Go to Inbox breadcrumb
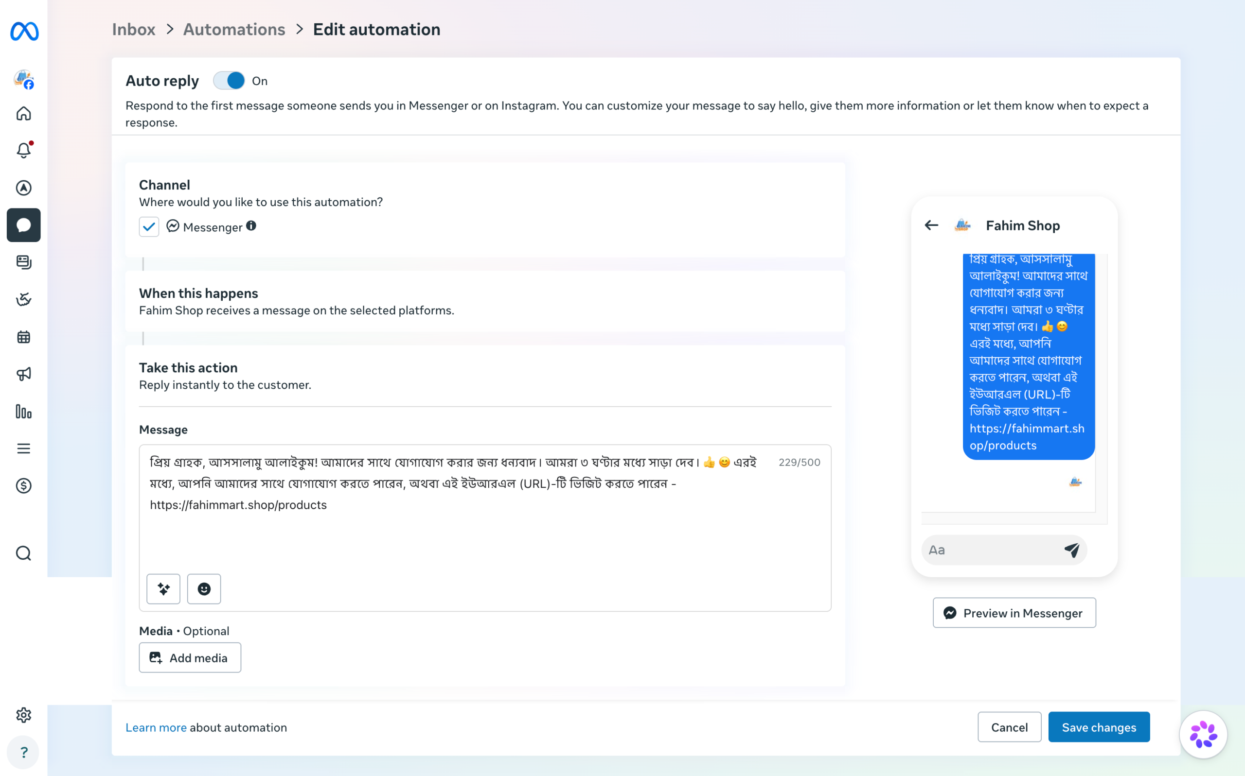The image size is (1245, 776). pos(134,29)
